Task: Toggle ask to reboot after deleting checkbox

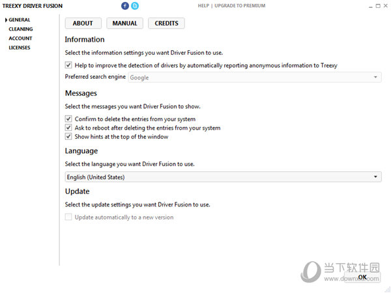Action: (68, 128)
